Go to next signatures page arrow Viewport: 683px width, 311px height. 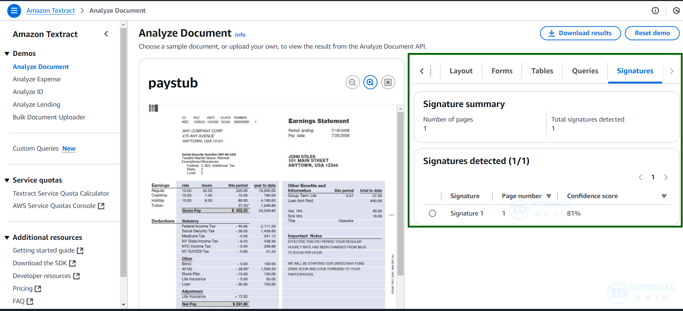pos(666,177)
